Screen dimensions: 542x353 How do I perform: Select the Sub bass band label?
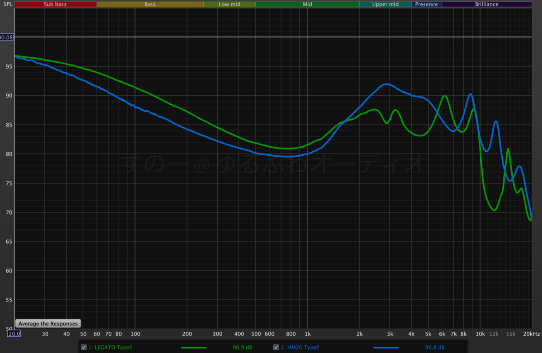pos(56,4)
